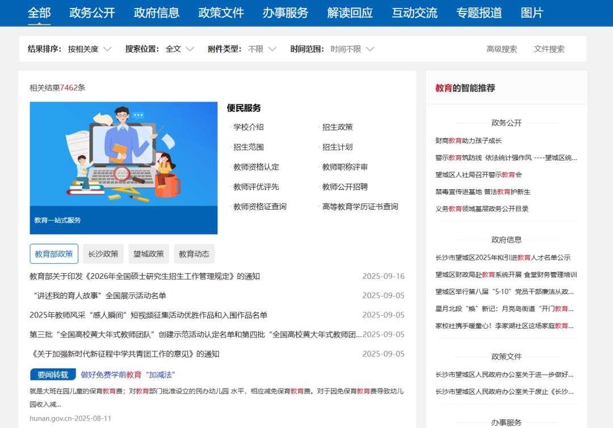The height and width of the screenshot is (428, 613).
Task: Go to the 政策文件 tab
Action: [221, 13]
